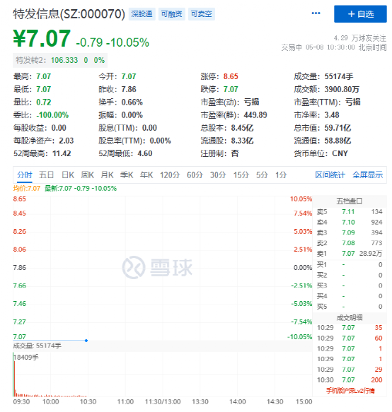This screenshot has width=392, height=412.
Task: Click the 52周最高 value 11.42
Action: tap(62, 153)
